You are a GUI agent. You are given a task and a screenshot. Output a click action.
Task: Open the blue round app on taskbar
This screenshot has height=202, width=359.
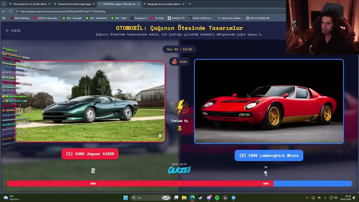[234, 198]
